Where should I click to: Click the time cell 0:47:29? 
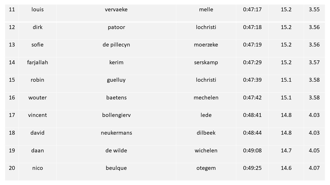(252, 66)
